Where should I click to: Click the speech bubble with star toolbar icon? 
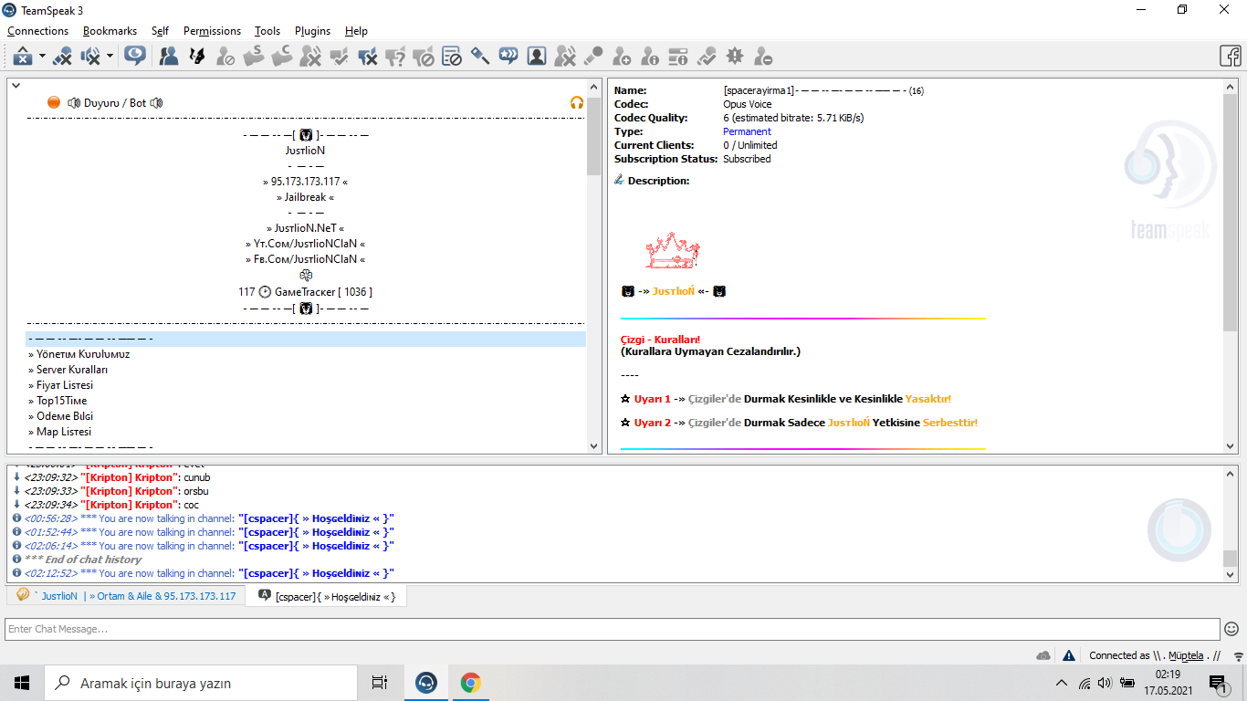508,57
